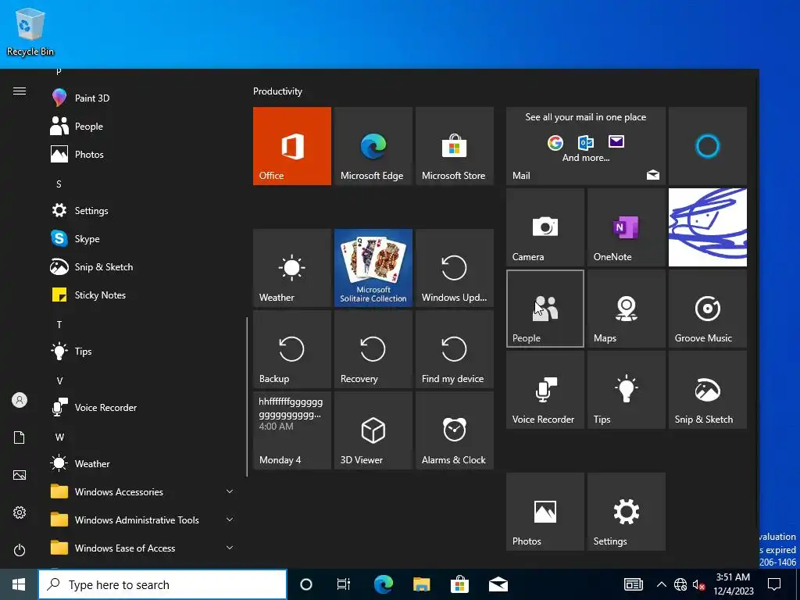The height and width of the screenshot is (600, 800).
Task: Open the 3D Viewer tile
Action: point(373,430)
